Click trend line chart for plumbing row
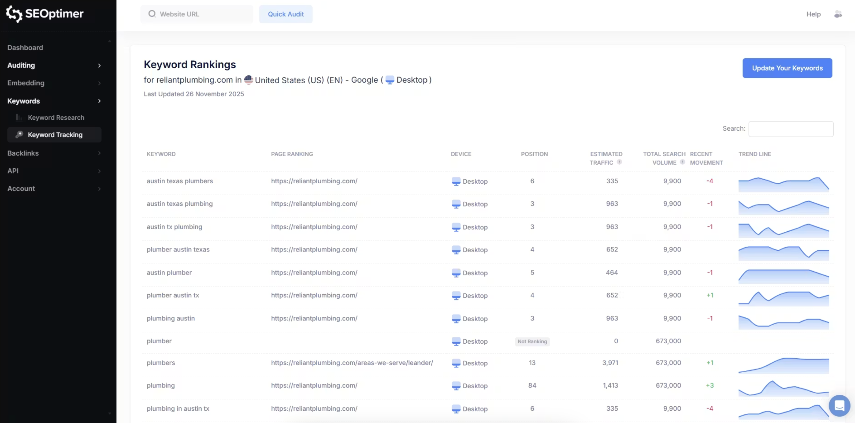The height and width of the screenshot is (423, 855). tap(784, 388)
